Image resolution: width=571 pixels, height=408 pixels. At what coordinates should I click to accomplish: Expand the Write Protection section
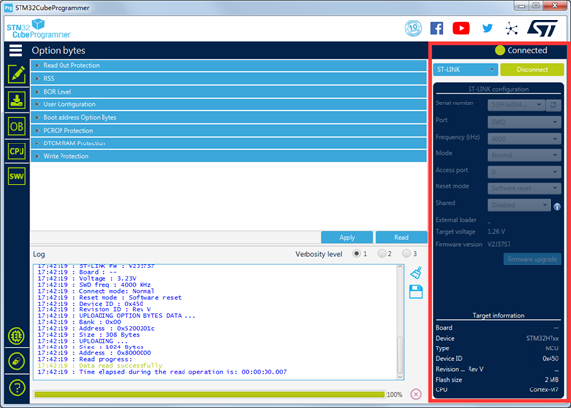pyautogui.click(x=228, y=156)
